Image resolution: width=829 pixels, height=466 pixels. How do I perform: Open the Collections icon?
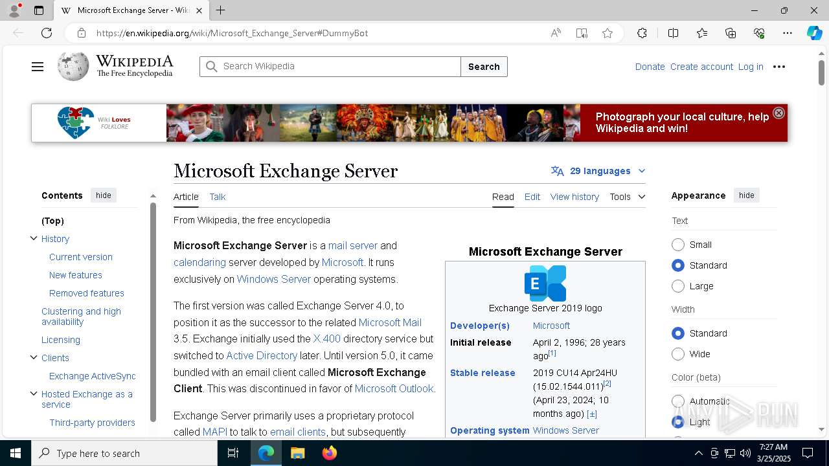(x=731, y=33)
